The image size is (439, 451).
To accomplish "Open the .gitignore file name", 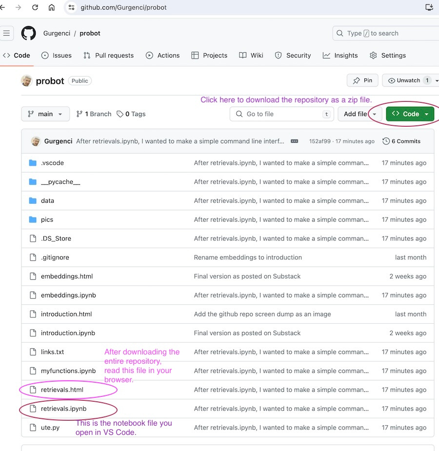I will click(x=55, y=257).
